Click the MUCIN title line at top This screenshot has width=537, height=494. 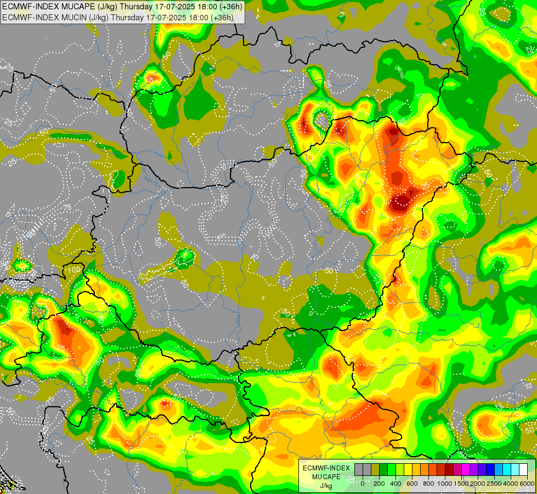point(118,17)
